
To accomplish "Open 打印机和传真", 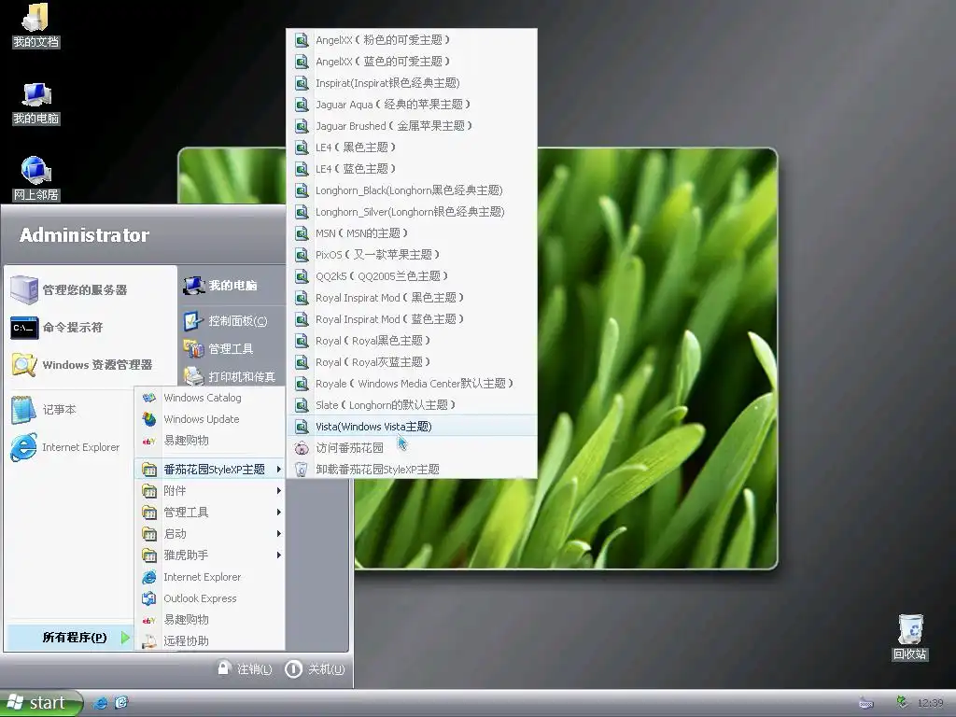I will pyautogui.click(x=232, y=377).
